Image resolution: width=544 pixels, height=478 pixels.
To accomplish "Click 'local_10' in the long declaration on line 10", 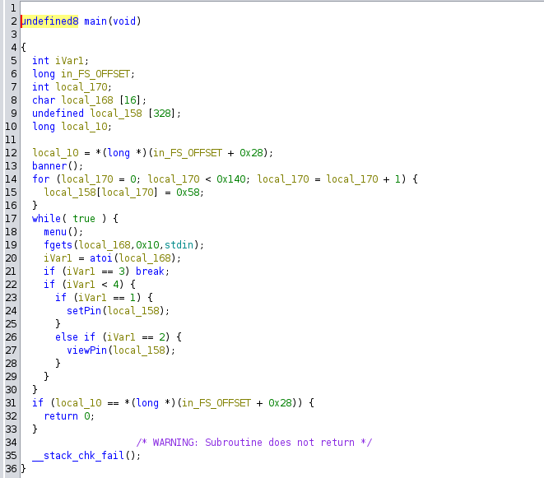I will (x=84, y=126).
